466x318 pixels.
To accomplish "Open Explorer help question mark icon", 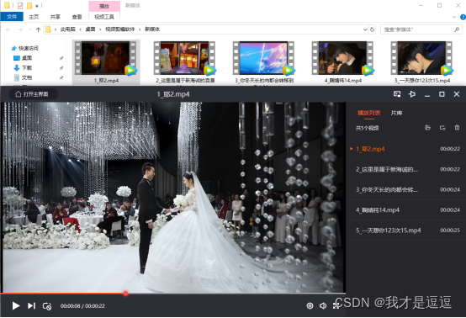I will [463, 17].
